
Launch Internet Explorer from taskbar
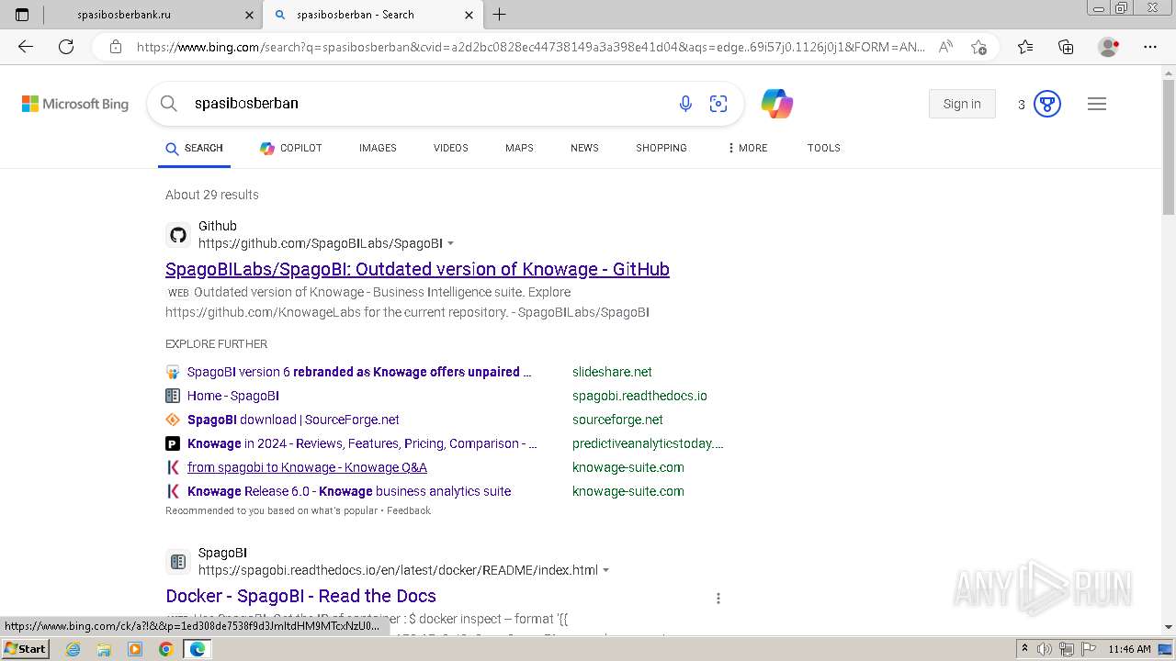[73, 649]
